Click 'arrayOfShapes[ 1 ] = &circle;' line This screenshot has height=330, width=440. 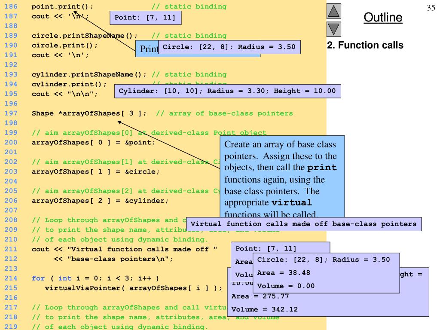pyautogui.click(x=95, y=171)
